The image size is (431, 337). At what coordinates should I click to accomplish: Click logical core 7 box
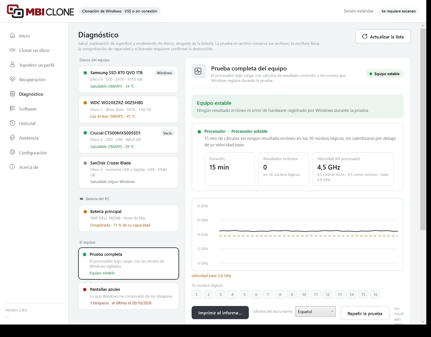(x=268, y=295)
